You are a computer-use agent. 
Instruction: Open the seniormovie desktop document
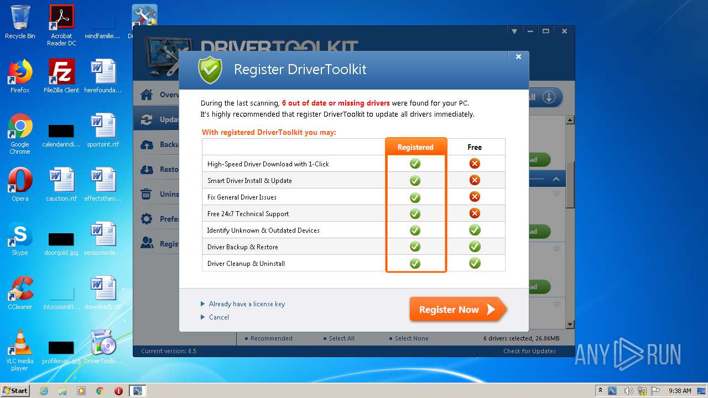[103, 239]
